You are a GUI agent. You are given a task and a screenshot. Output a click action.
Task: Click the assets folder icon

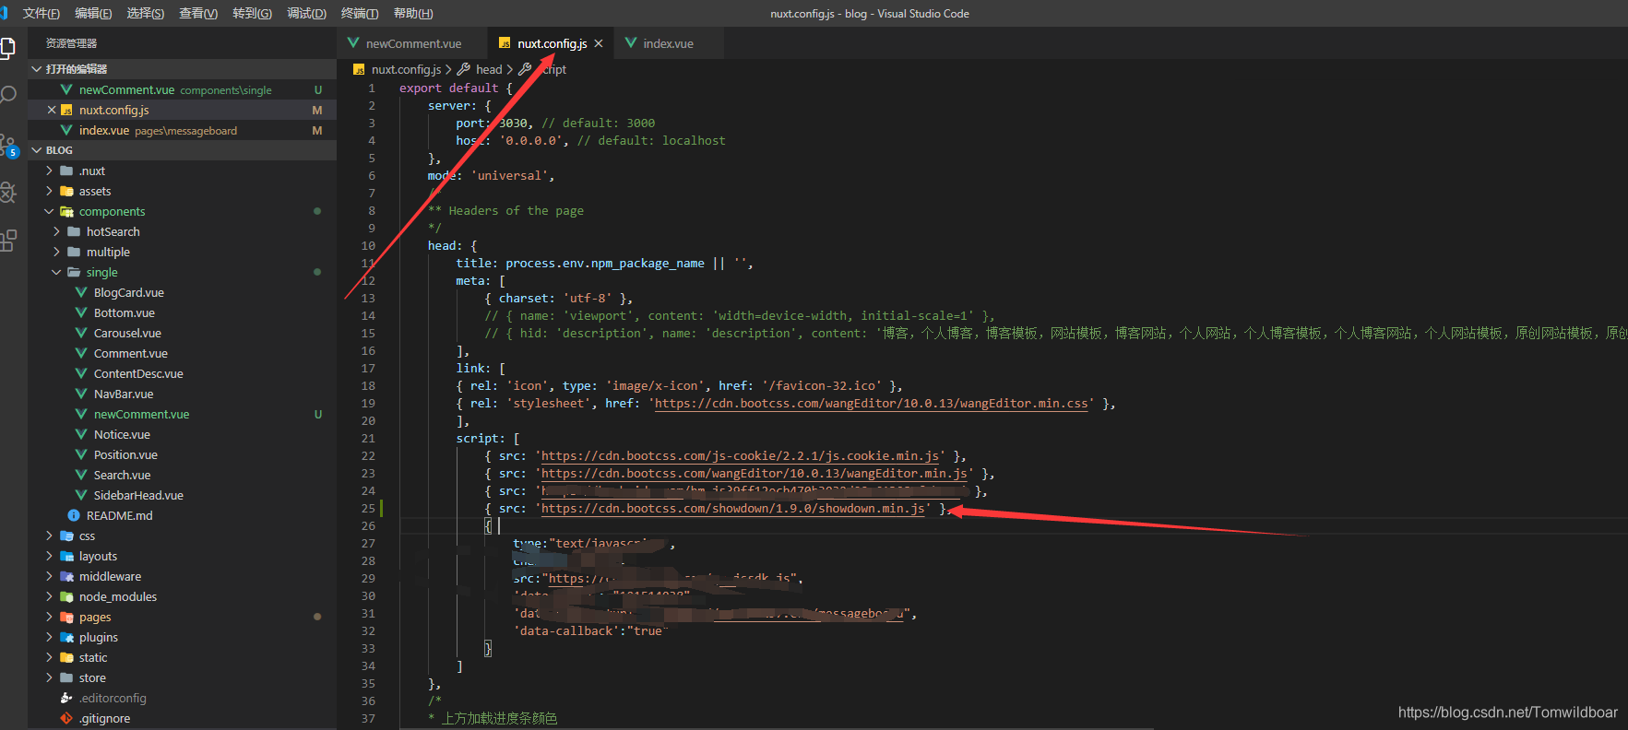pyautogui.click(x=66, y=191)
